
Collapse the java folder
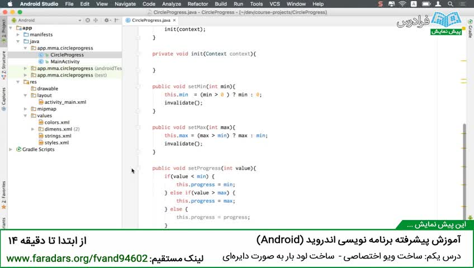click(x=18, y=41)
